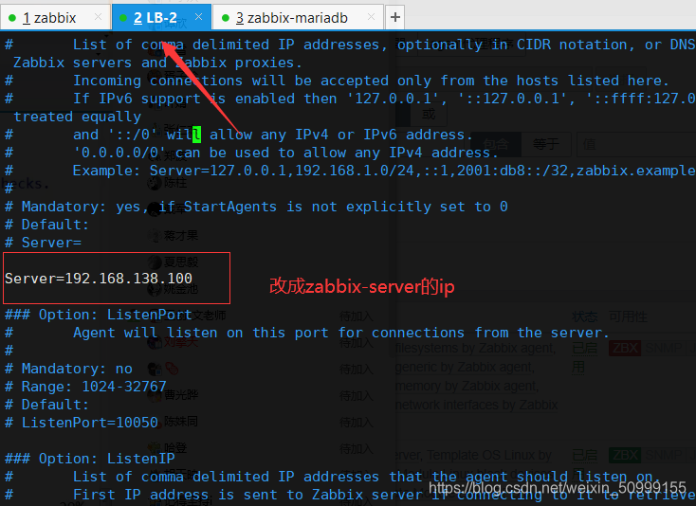This screenshot has height=506, width=696.
Task: Click the '# Default:' line above '# Server='
Action: 47,225
